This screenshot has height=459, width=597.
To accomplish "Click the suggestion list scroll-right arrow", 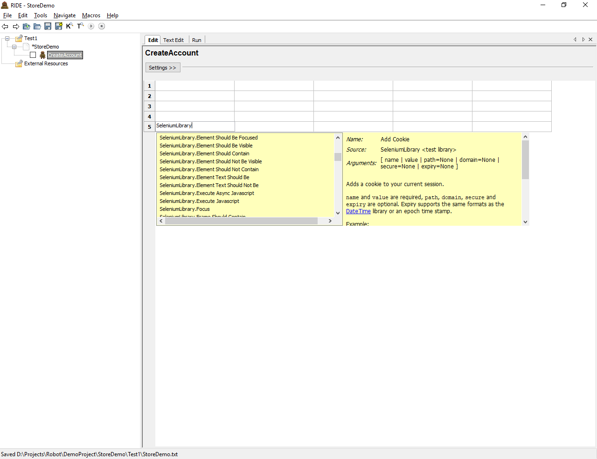I will point(330,221).
